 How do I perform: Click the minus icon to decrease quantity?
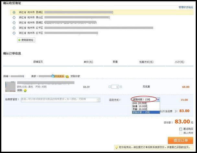click(109, 87)
